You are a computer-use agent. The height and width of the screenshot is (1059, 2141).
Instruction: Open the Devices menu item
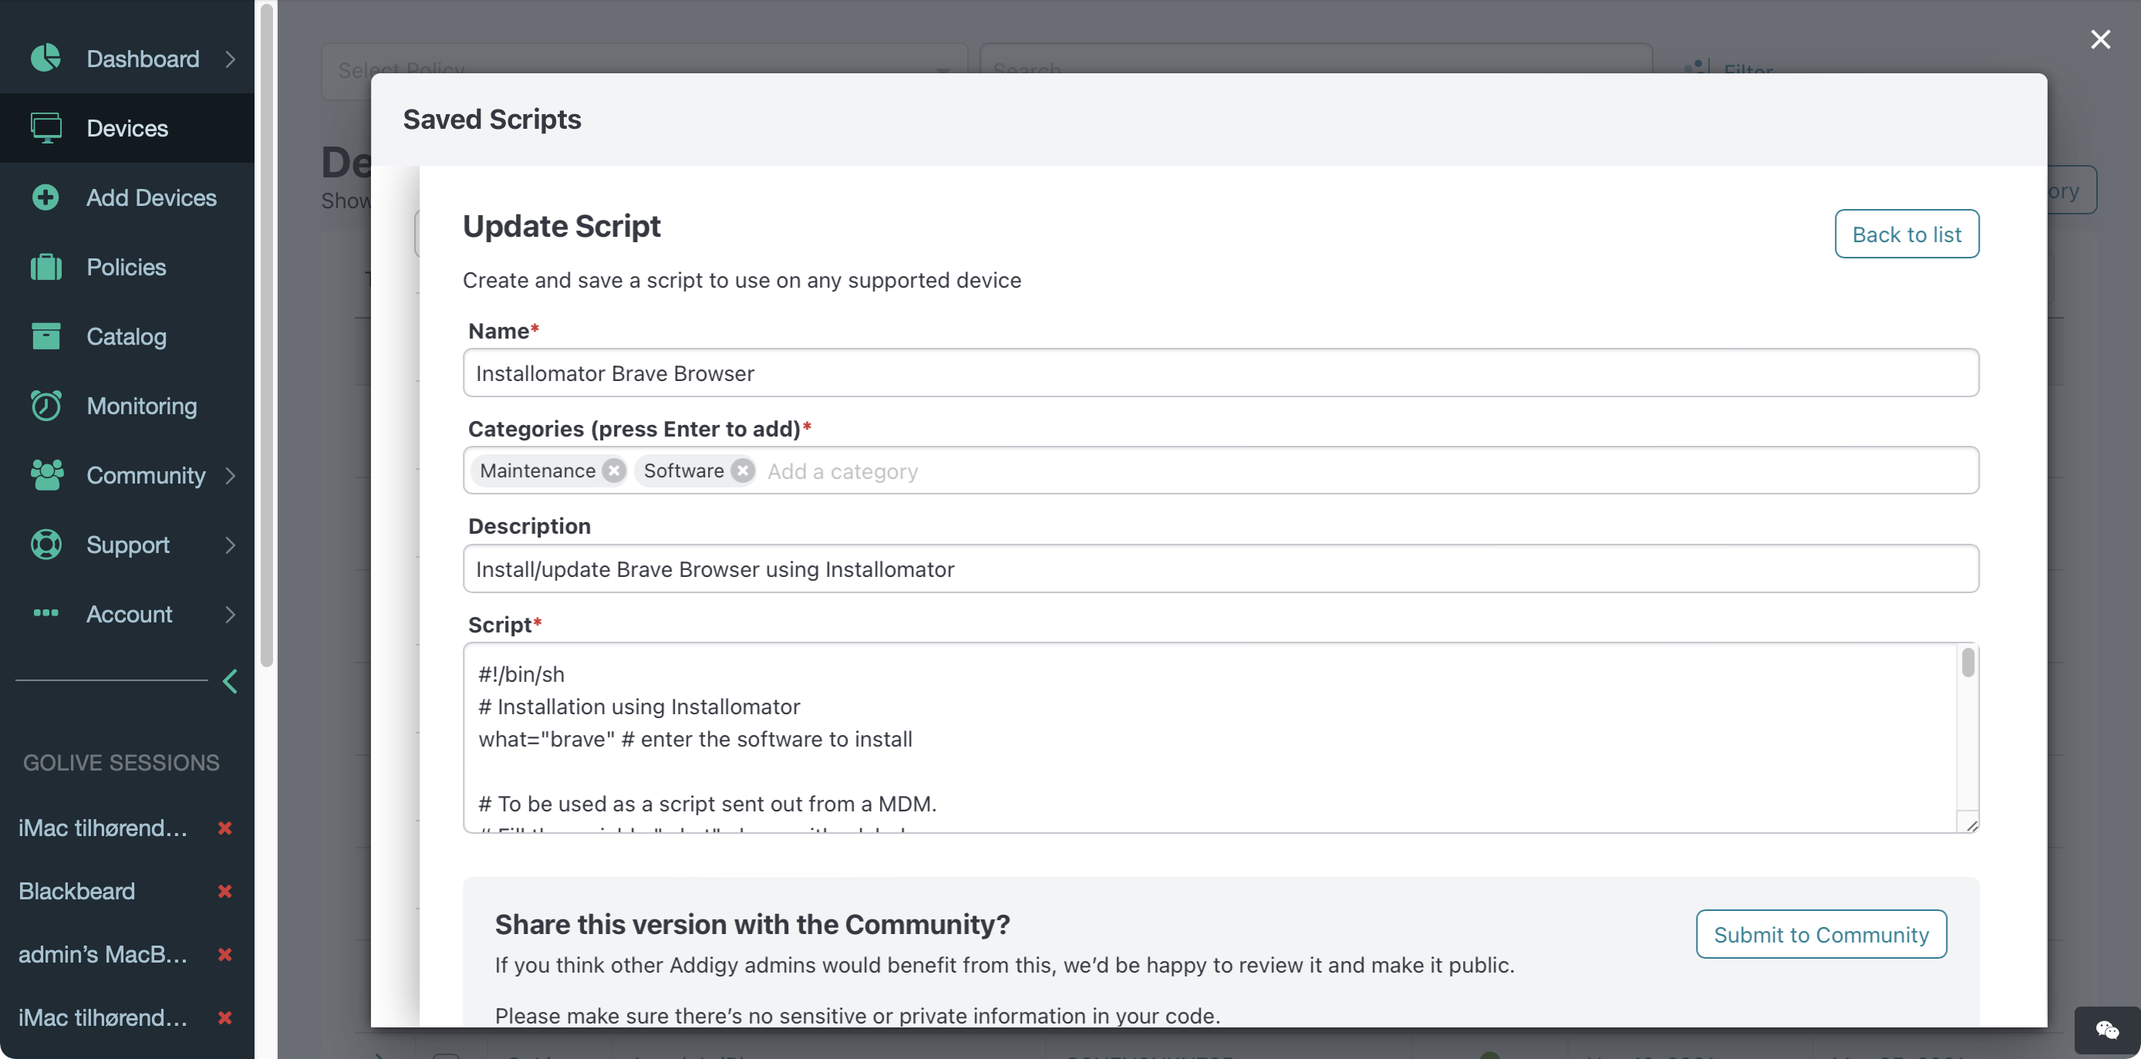(x=127, y=128)
